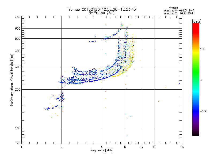Pick the black bottom of the colorbar

(x=196, y=134)
